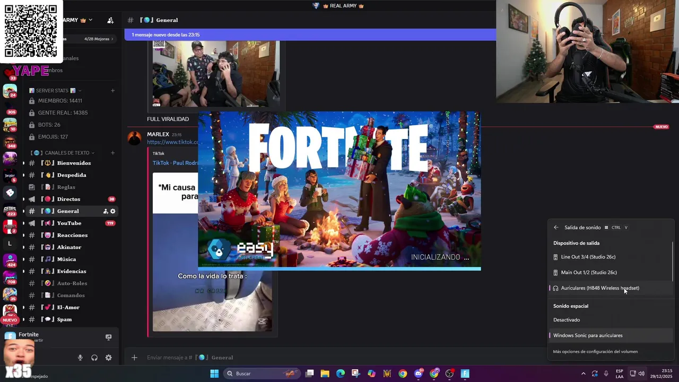The width and height of the screenshot is (679, 382).
Task: Open Más opciones de configuración del volumen
Action: pyautogui.click(x=595, y=351)
